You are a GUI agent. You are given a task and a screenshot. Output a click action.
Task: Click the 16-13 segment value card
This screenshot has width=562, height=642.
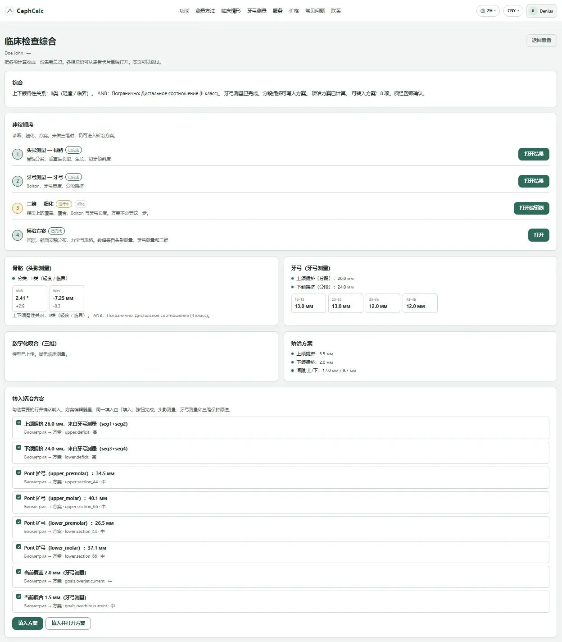(308, 303)
